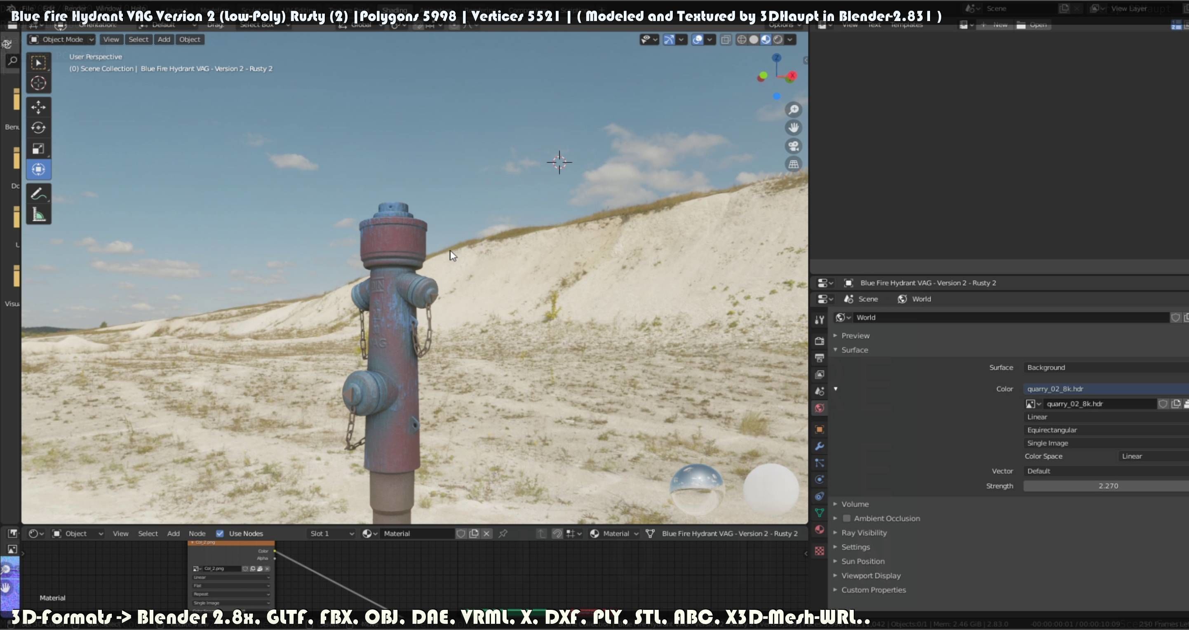Viewport: 1189px width, 630px height.
Task: Open the Surface Background shader dropdown
Action: click(1106, 367)
